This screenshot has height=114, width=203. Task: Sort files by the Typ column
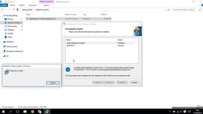click(x=85, y=15)
